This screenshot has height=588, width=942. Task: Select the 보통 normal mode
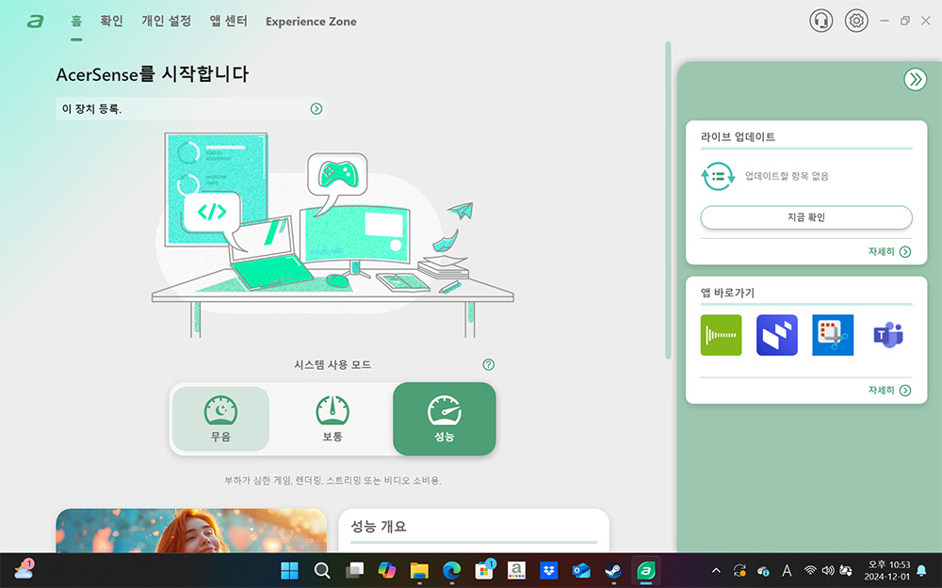pyautogui.click(x=333, y=419)
